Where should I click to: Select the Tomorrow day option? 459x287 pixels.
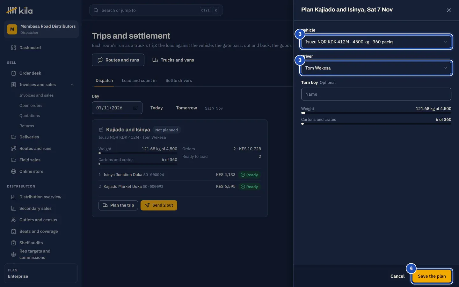pyautogui.click(x=186, y=108)
